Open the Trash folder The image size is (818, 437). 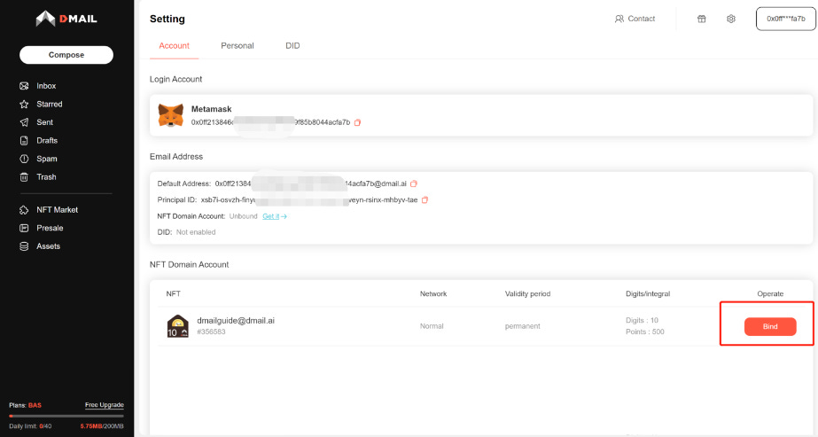46,176
